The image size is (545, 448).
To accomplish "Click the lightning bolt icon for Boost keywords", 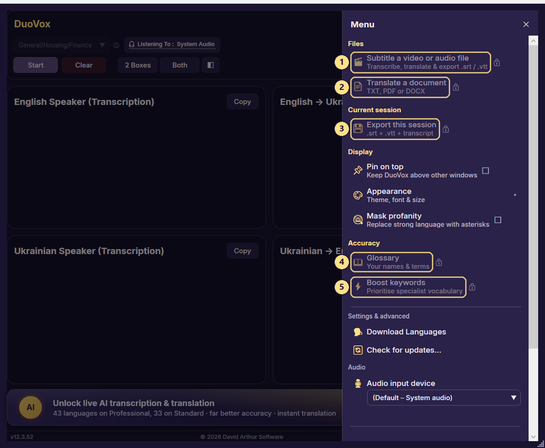I will pos(358,287).
